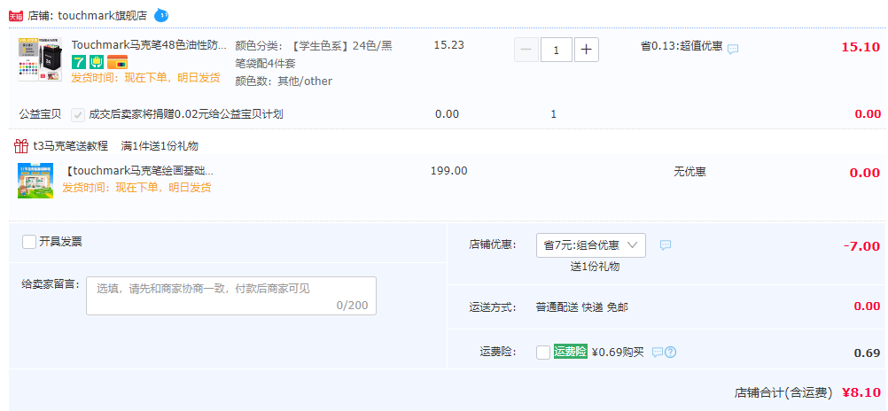Click the red subtotal 15.10

[x=861, y=47]
